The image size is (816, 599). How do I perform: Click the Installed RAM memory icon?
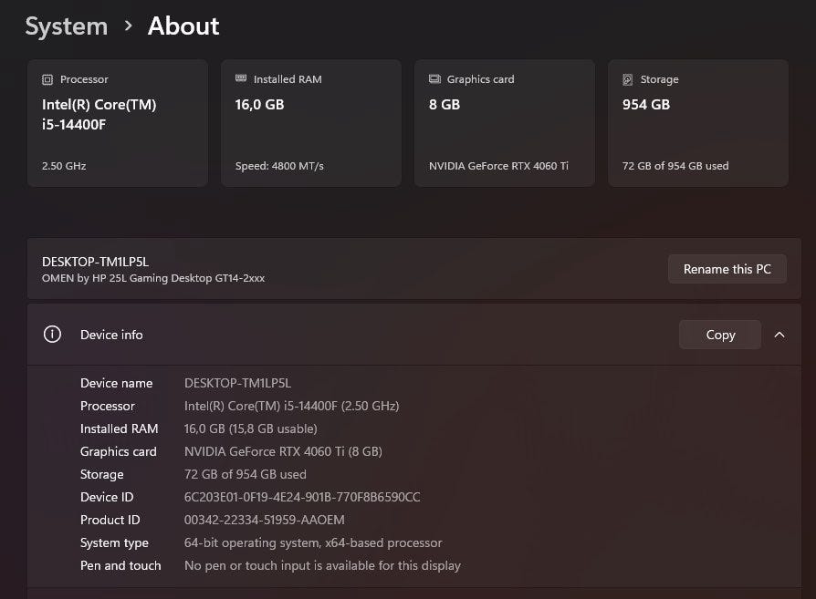(241, 79)
